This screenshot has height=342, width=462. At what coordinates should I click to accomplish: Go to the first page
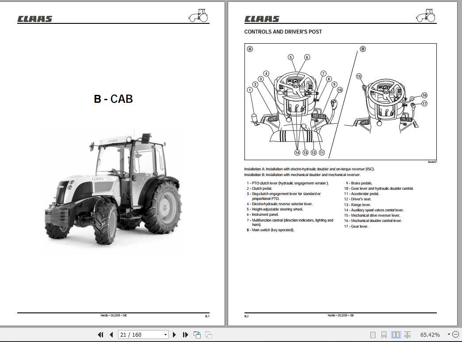101,334
